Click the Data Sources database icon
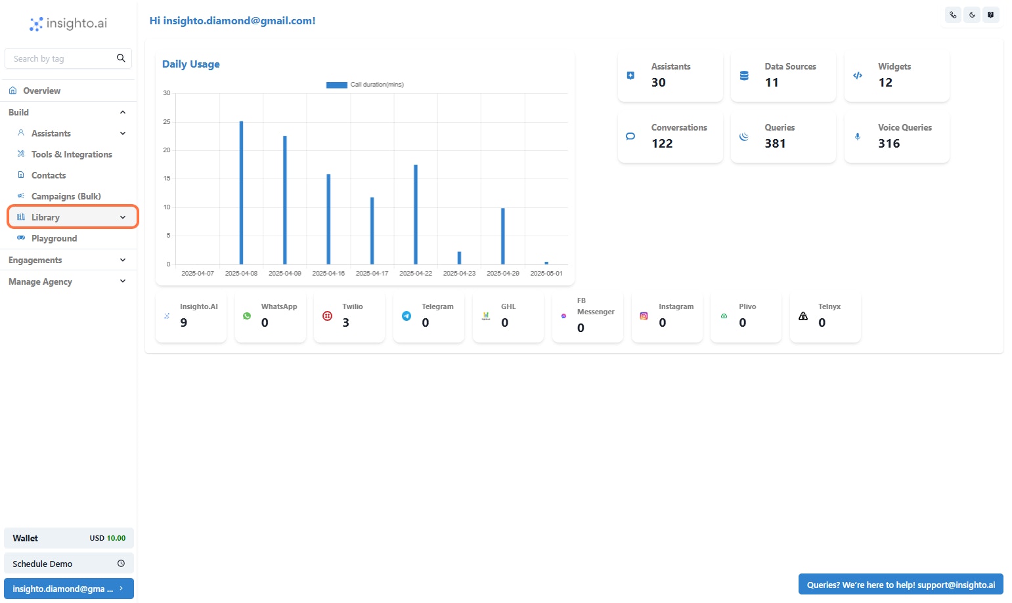Viewport: 1012px width, 603px height. (744, 75)
